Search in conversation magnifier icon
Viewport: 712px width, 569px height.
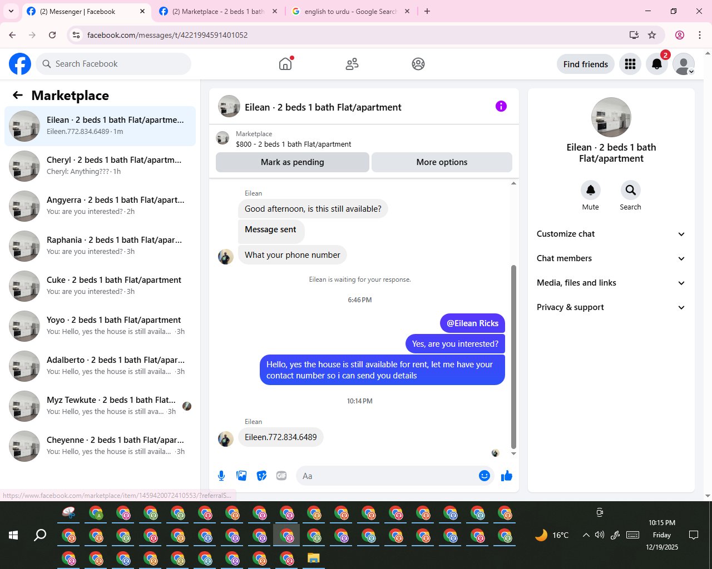631,190
